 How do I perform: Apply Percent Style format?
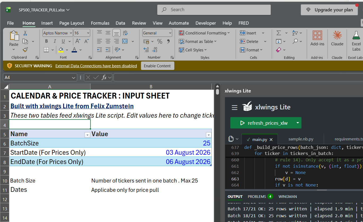(160, 41)
